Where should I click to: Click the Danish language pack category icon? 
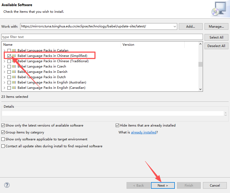click(14, 72)
